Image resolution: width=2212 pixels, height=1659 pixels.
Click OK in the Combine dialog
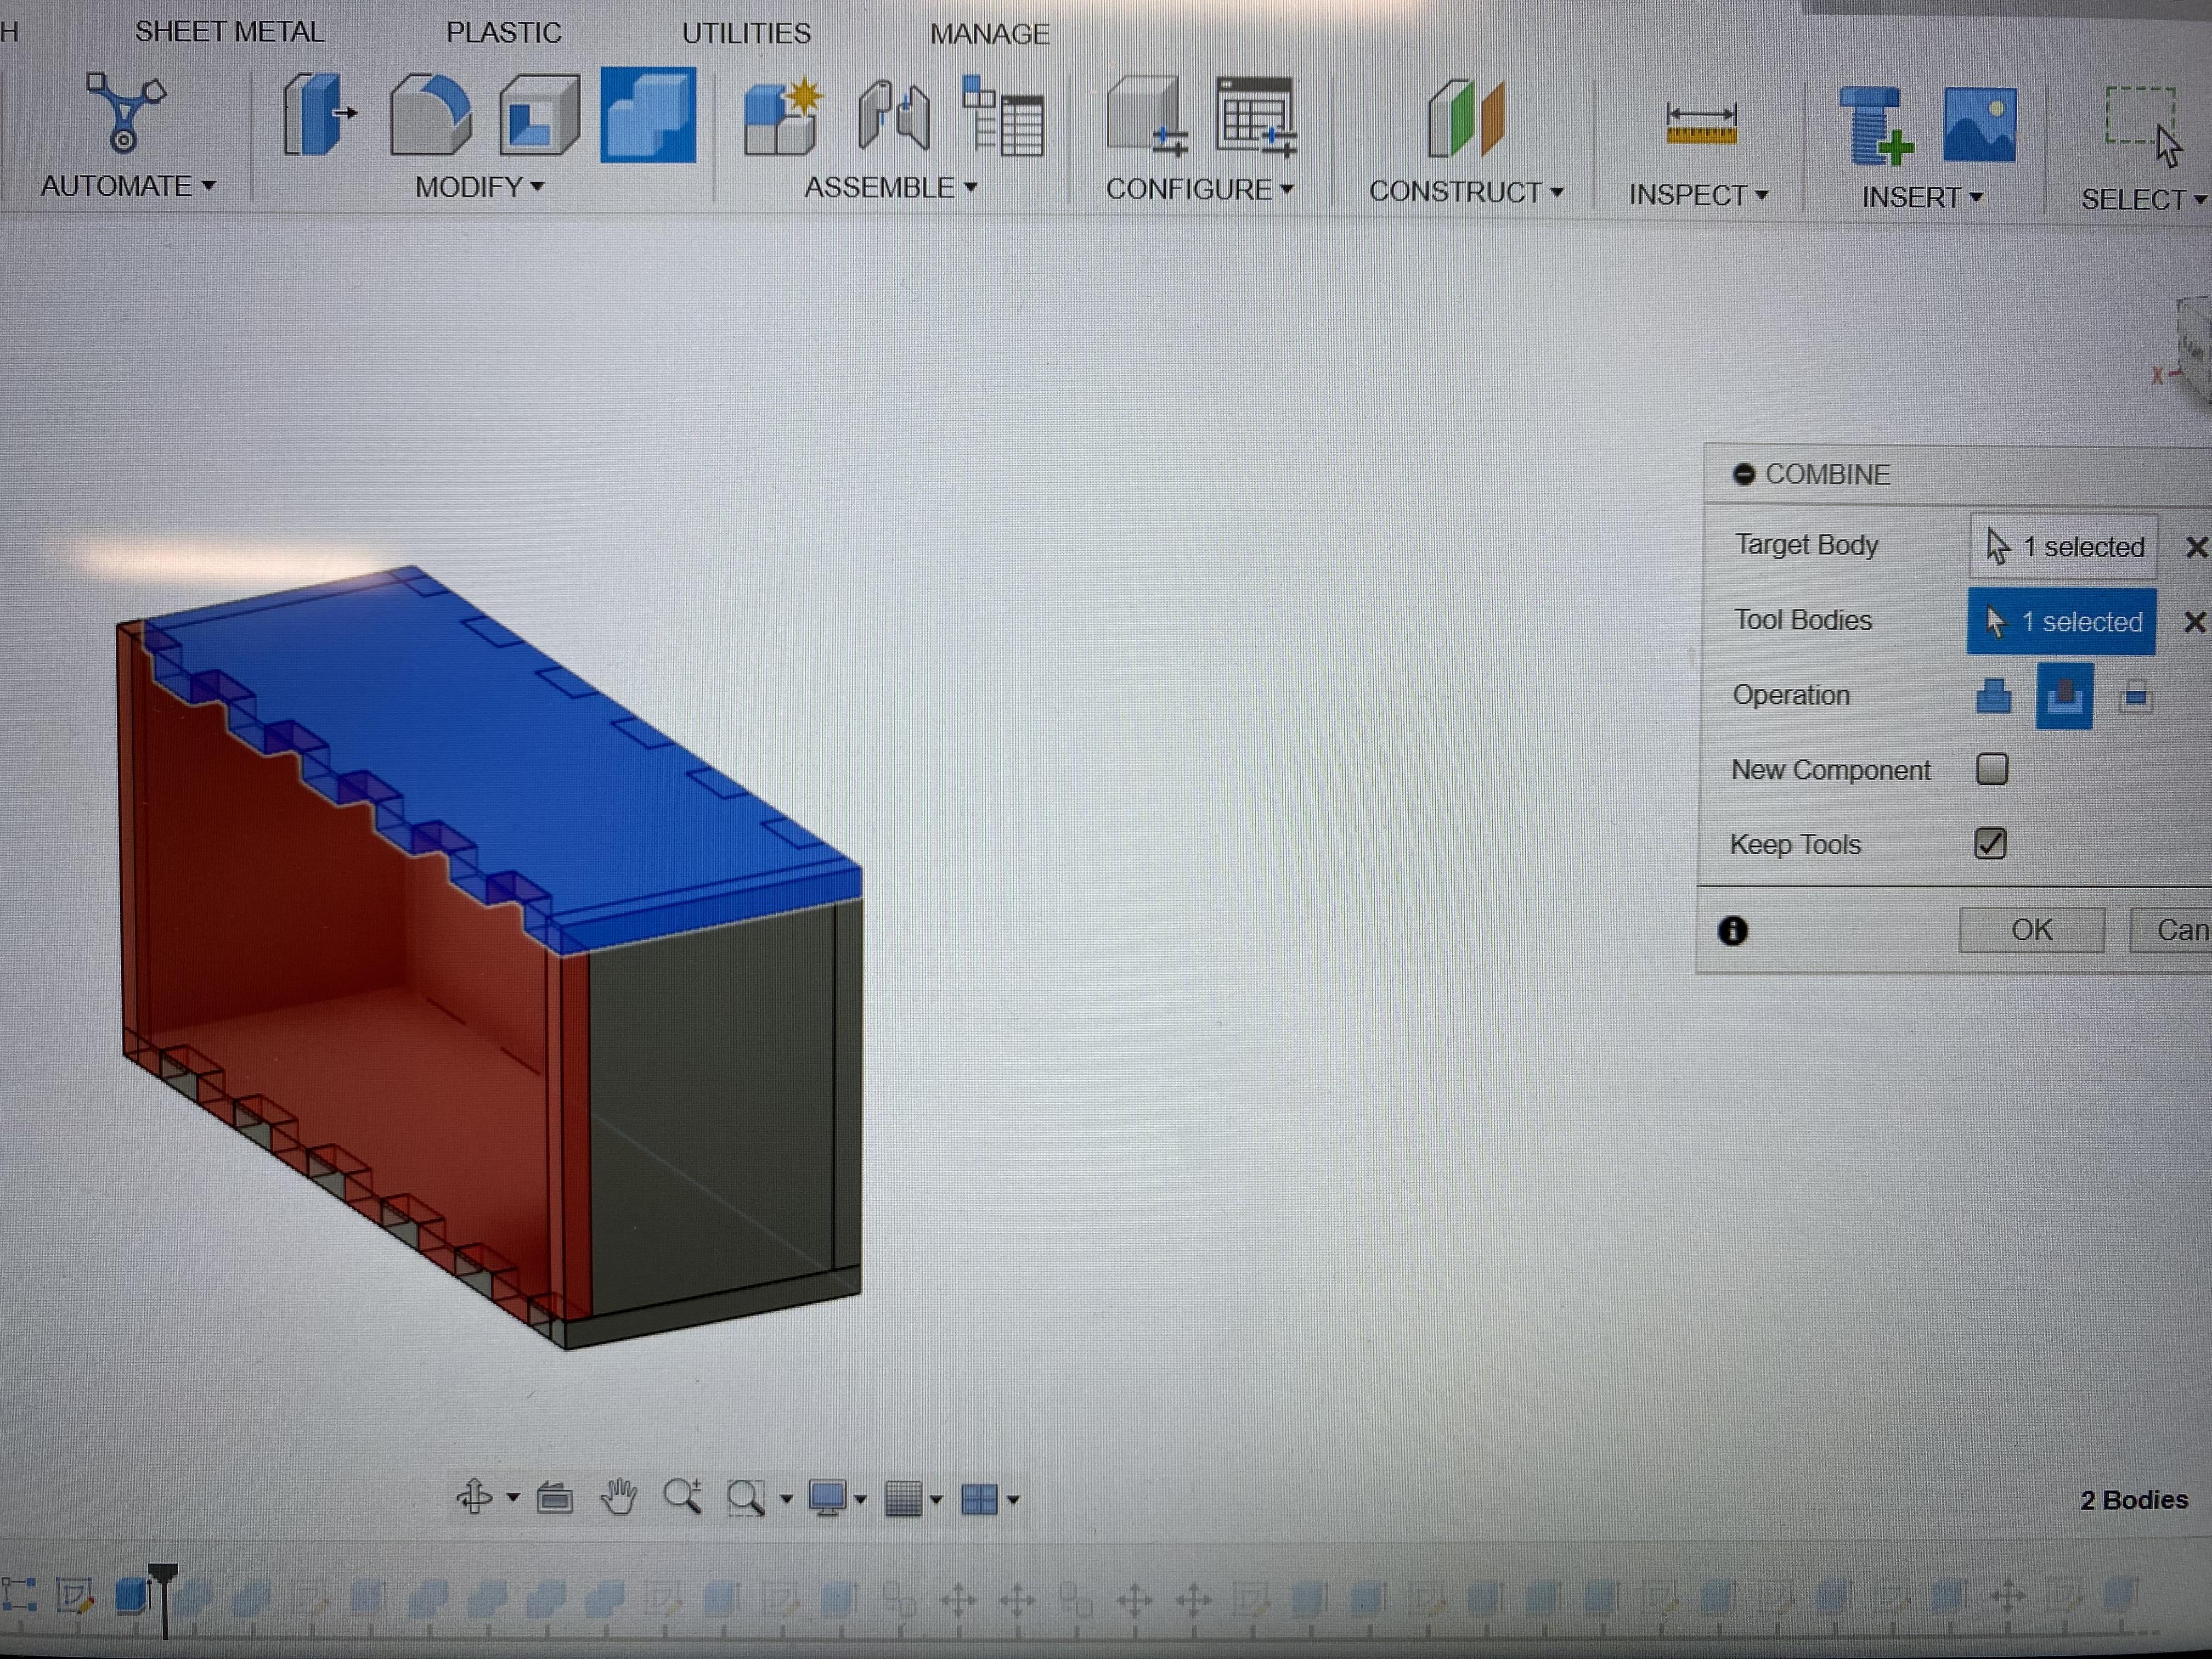tap(2032, 930)
